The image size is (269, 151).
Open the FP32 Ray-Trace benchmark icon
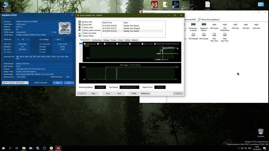[214, 34]
